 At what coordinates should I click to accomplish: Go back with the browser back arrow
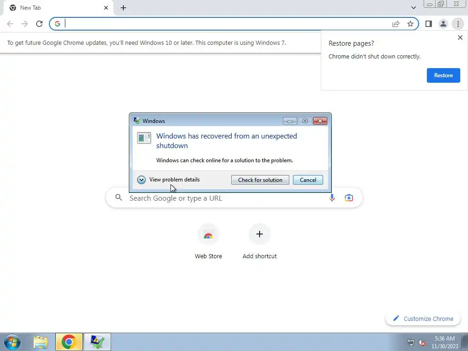pos(10,24)
